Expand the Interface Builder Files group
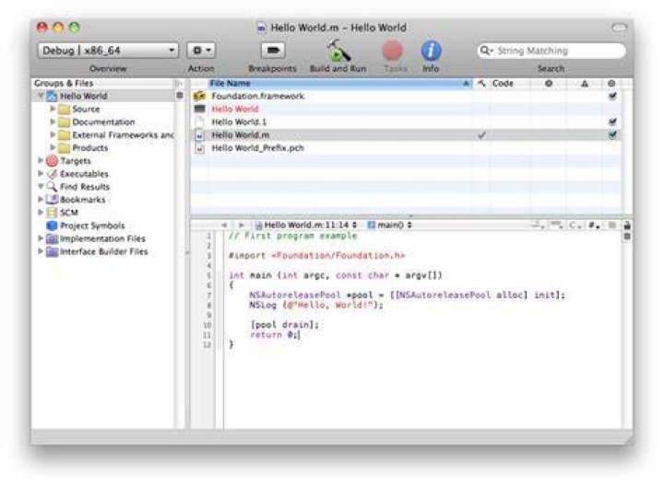 point(41,251)
